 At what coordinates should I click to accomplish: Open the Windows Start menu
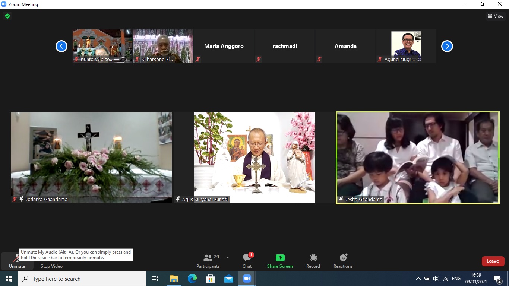pyautogui.click(x=9, y=279)
